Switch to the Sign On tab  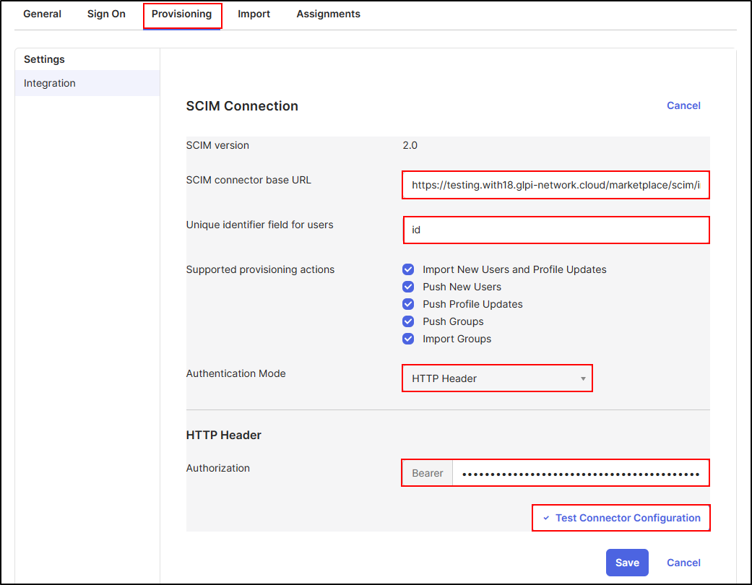[106, 14]
